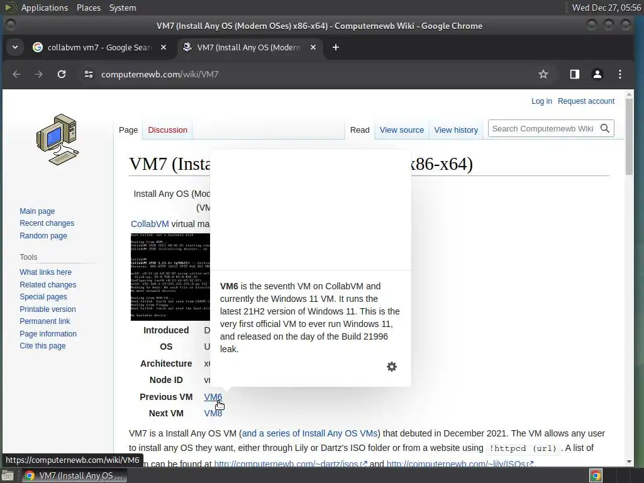This screenshot has height=483, width=644.
Task: Open the ~lily/ISOs external link
Action: (x=460, y=464)
